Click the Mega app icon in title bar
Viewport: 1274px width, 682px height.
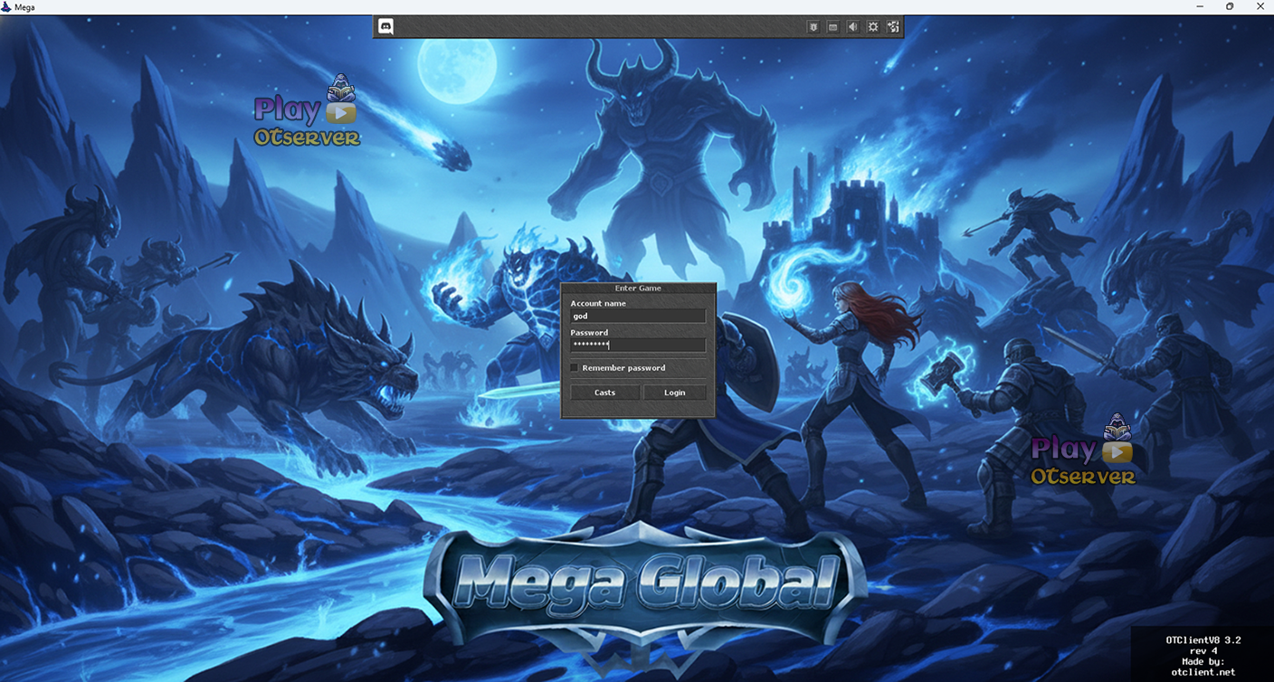pyautogui.click(x=7, y=7)
